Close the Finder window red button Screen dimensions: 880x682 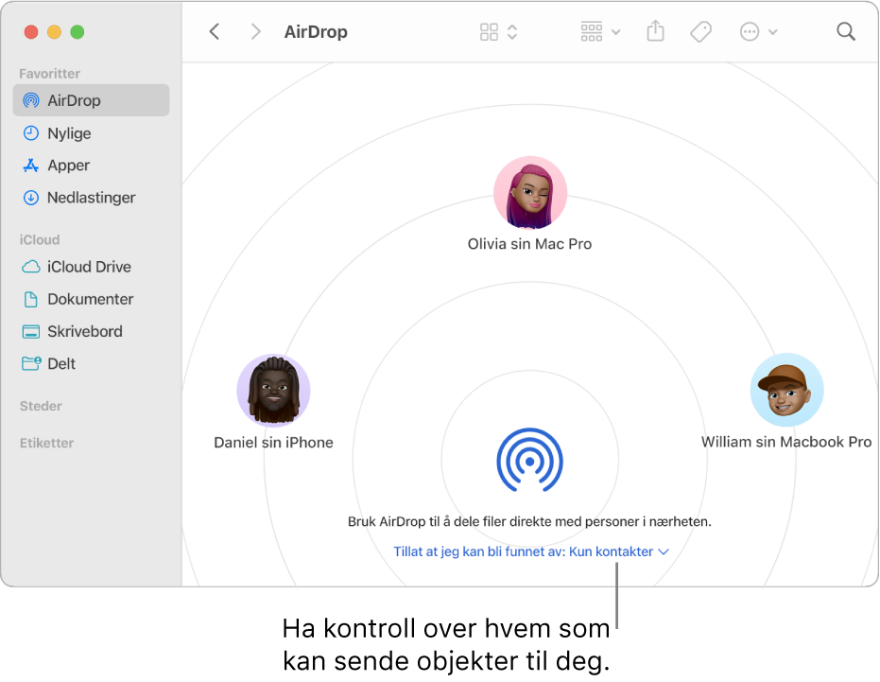(31, 32)
